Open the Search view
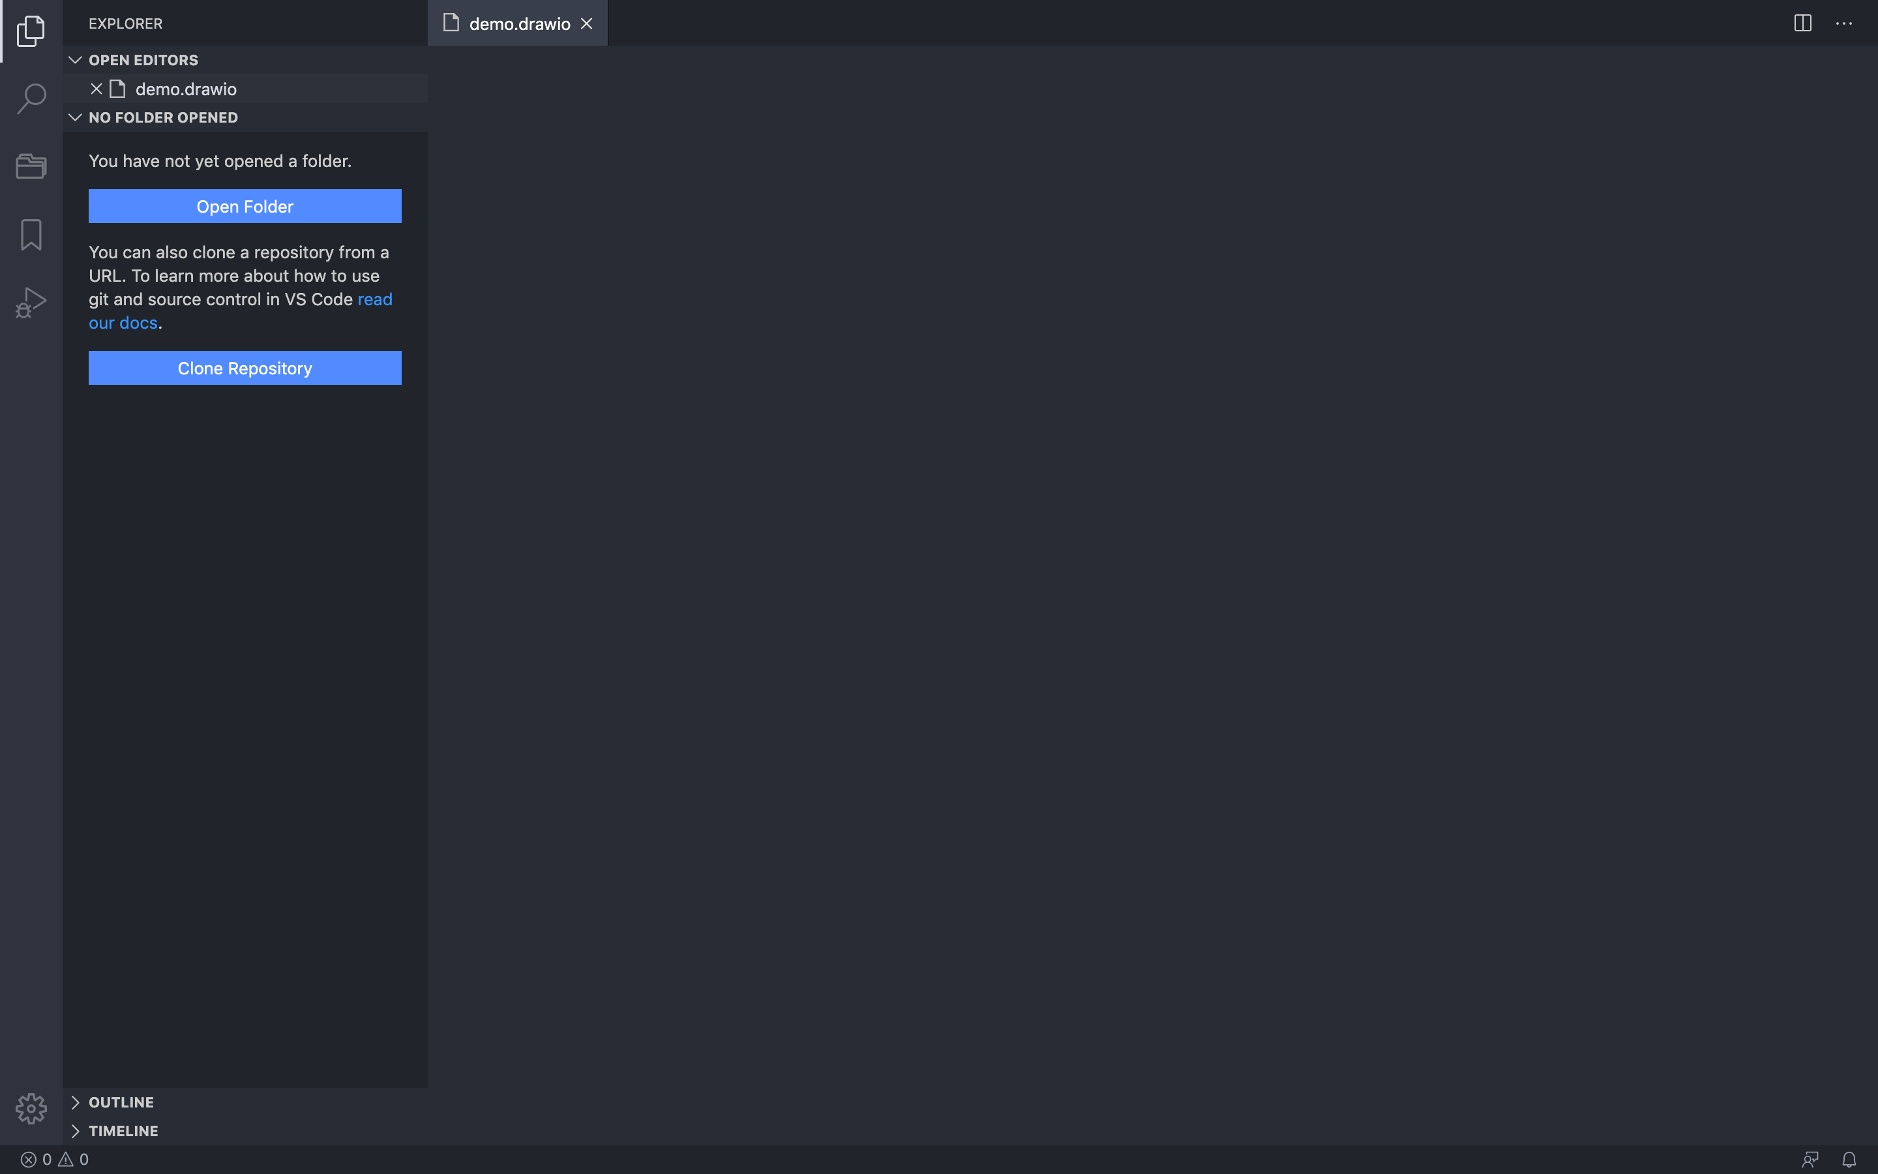 (x=31, y=98)
